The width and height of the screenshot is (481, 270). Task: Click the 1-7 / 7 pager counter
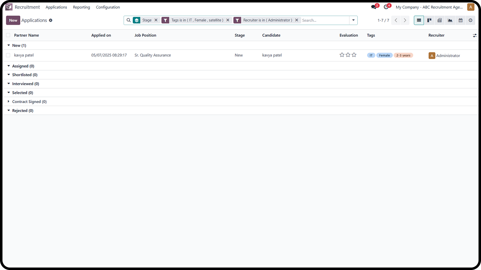point(383,20)
